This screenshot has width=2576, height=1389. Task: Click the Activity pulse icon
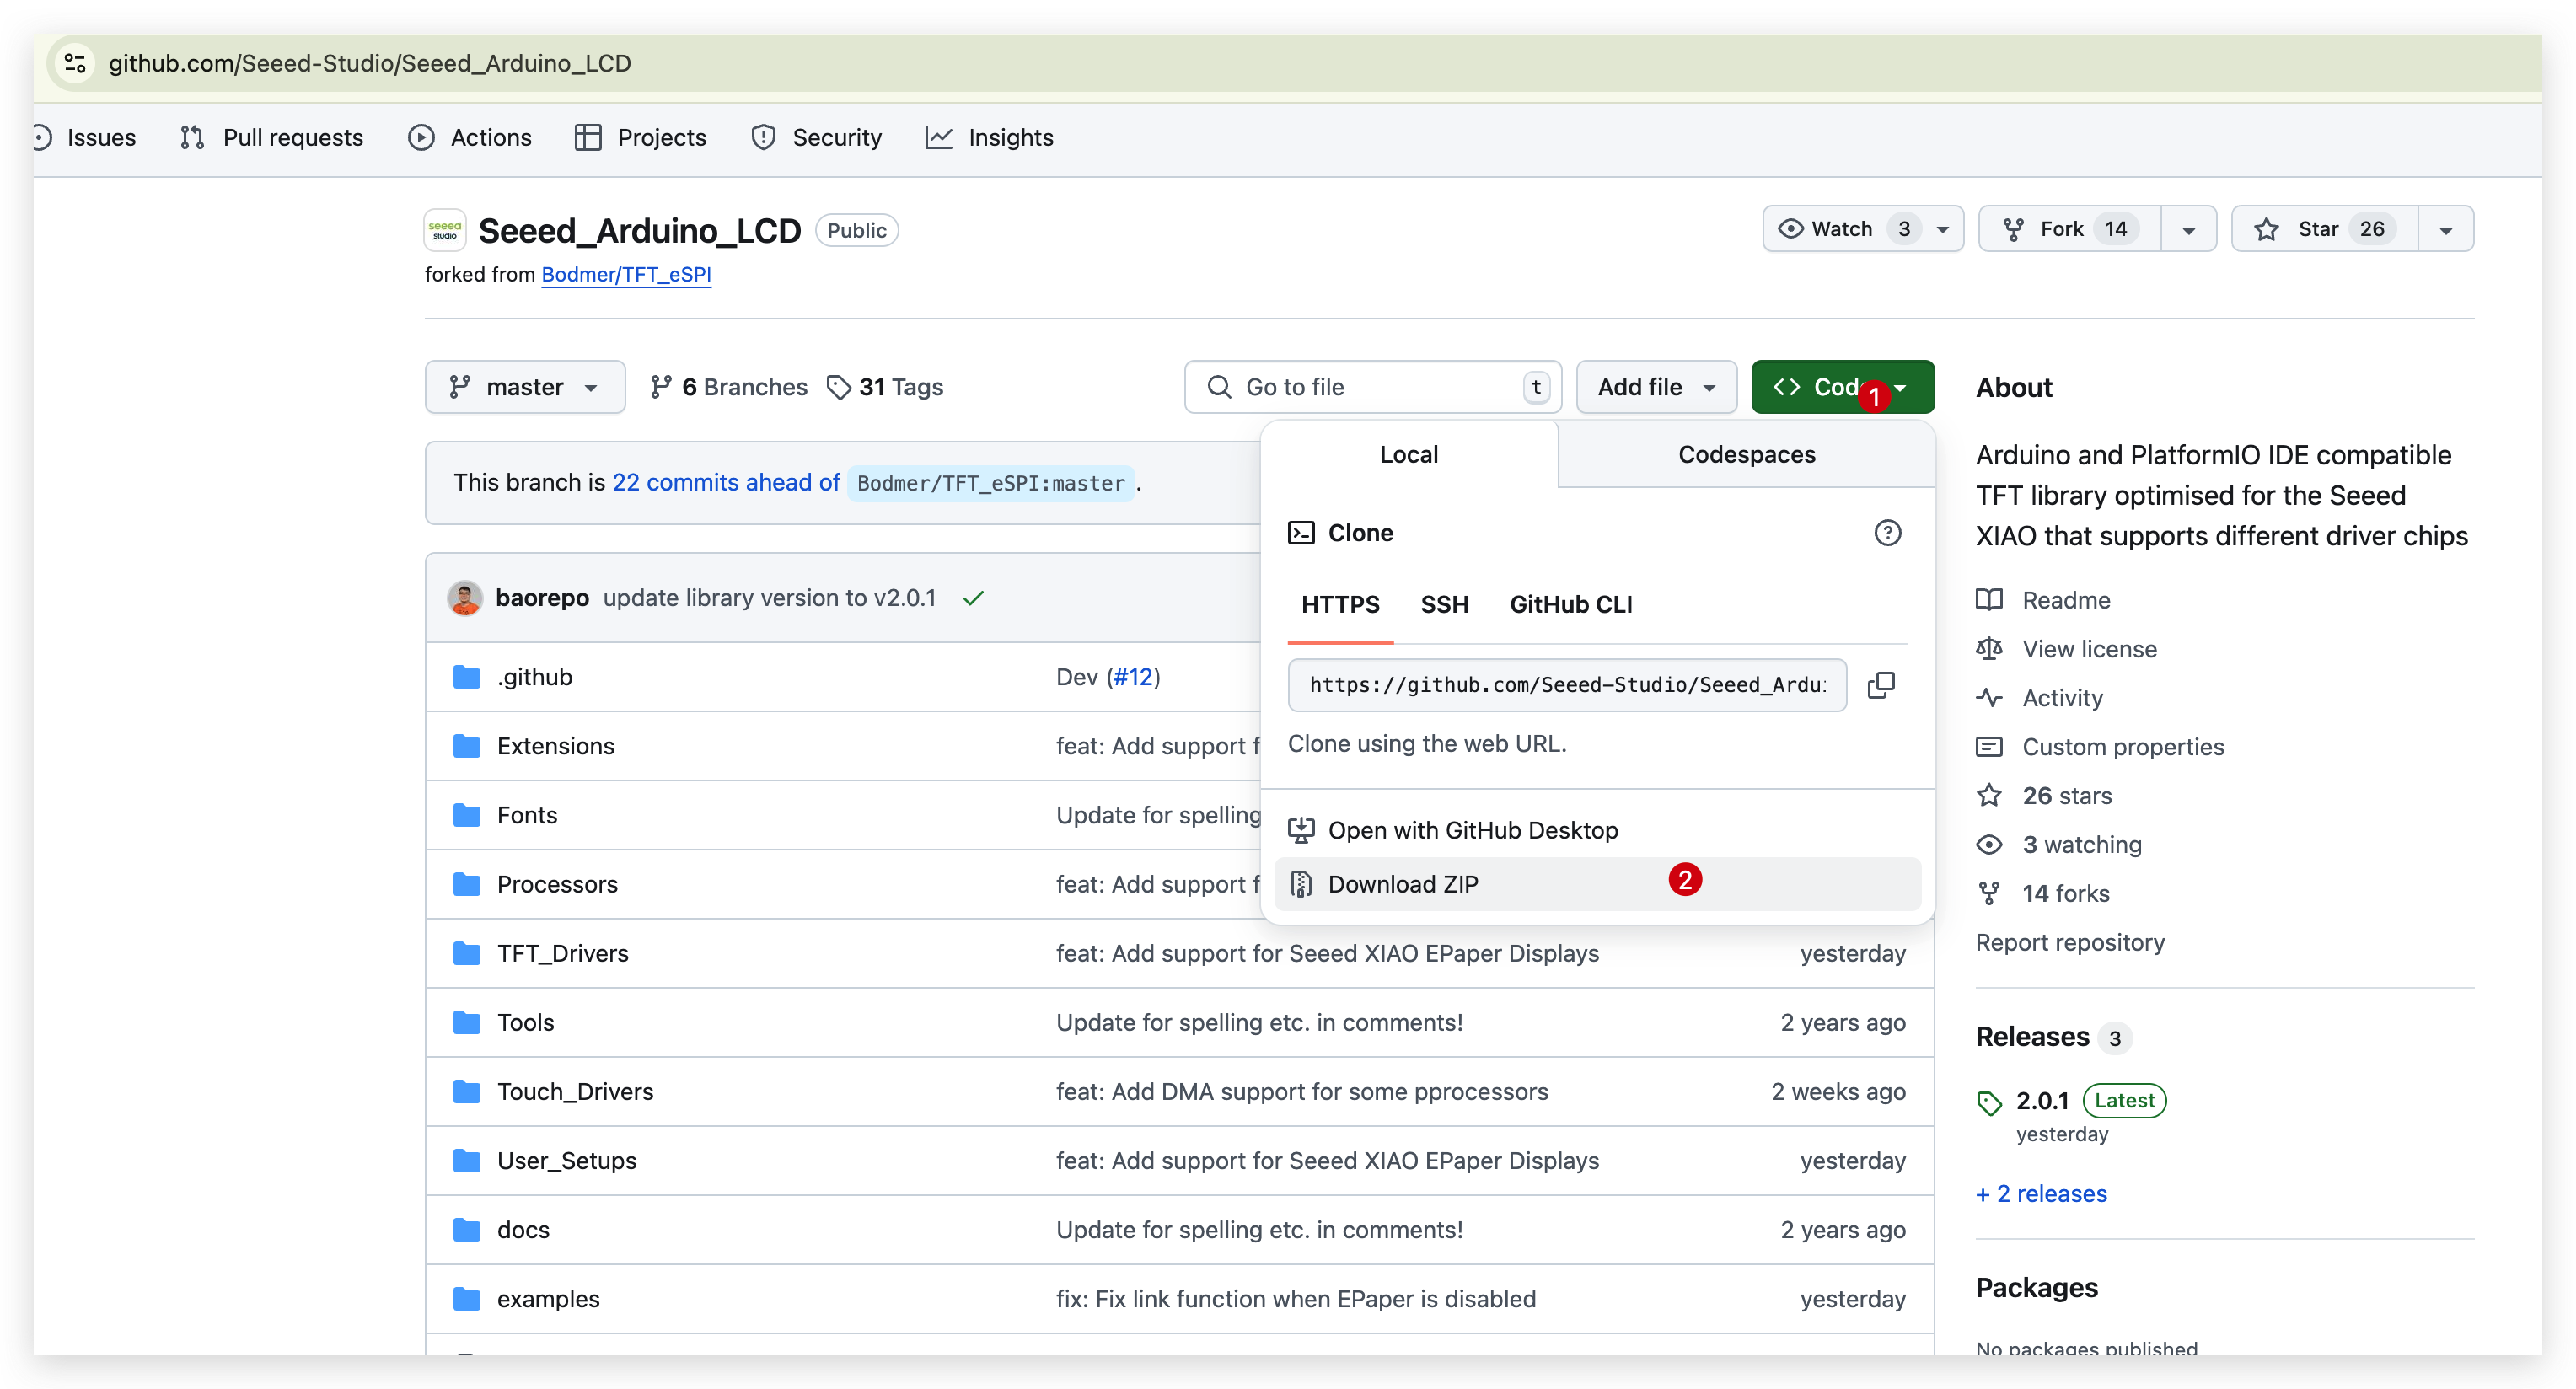(x=1989, y=698)
